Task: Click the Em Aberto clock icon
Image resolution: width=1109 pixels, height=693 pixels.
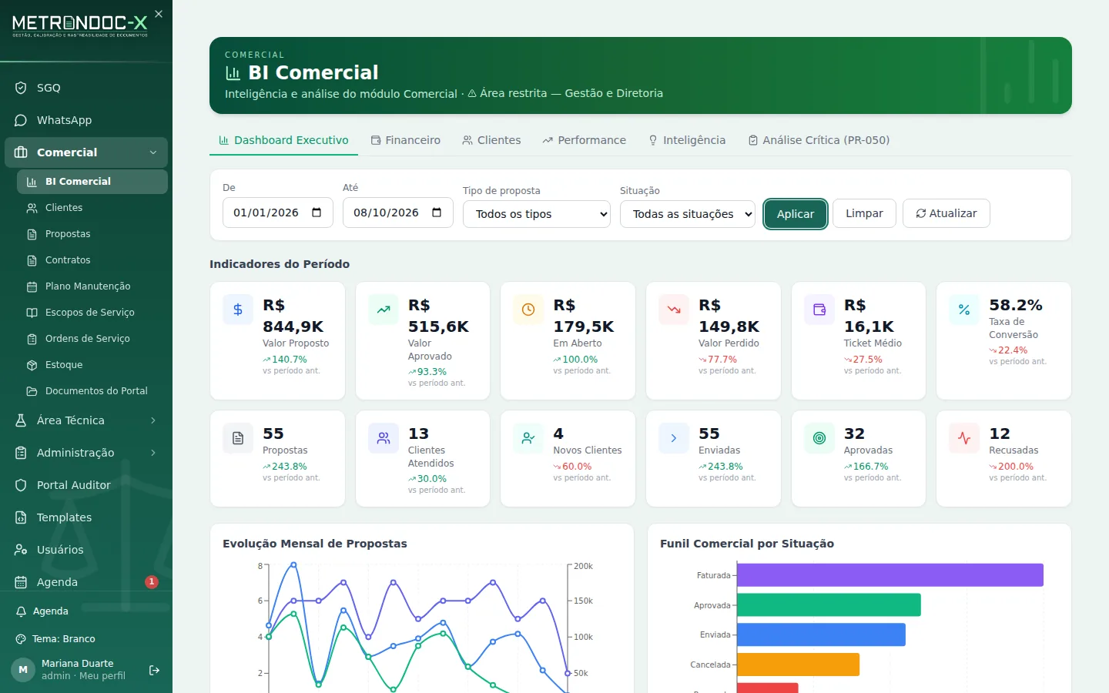Action: click(x=528, y=310)
